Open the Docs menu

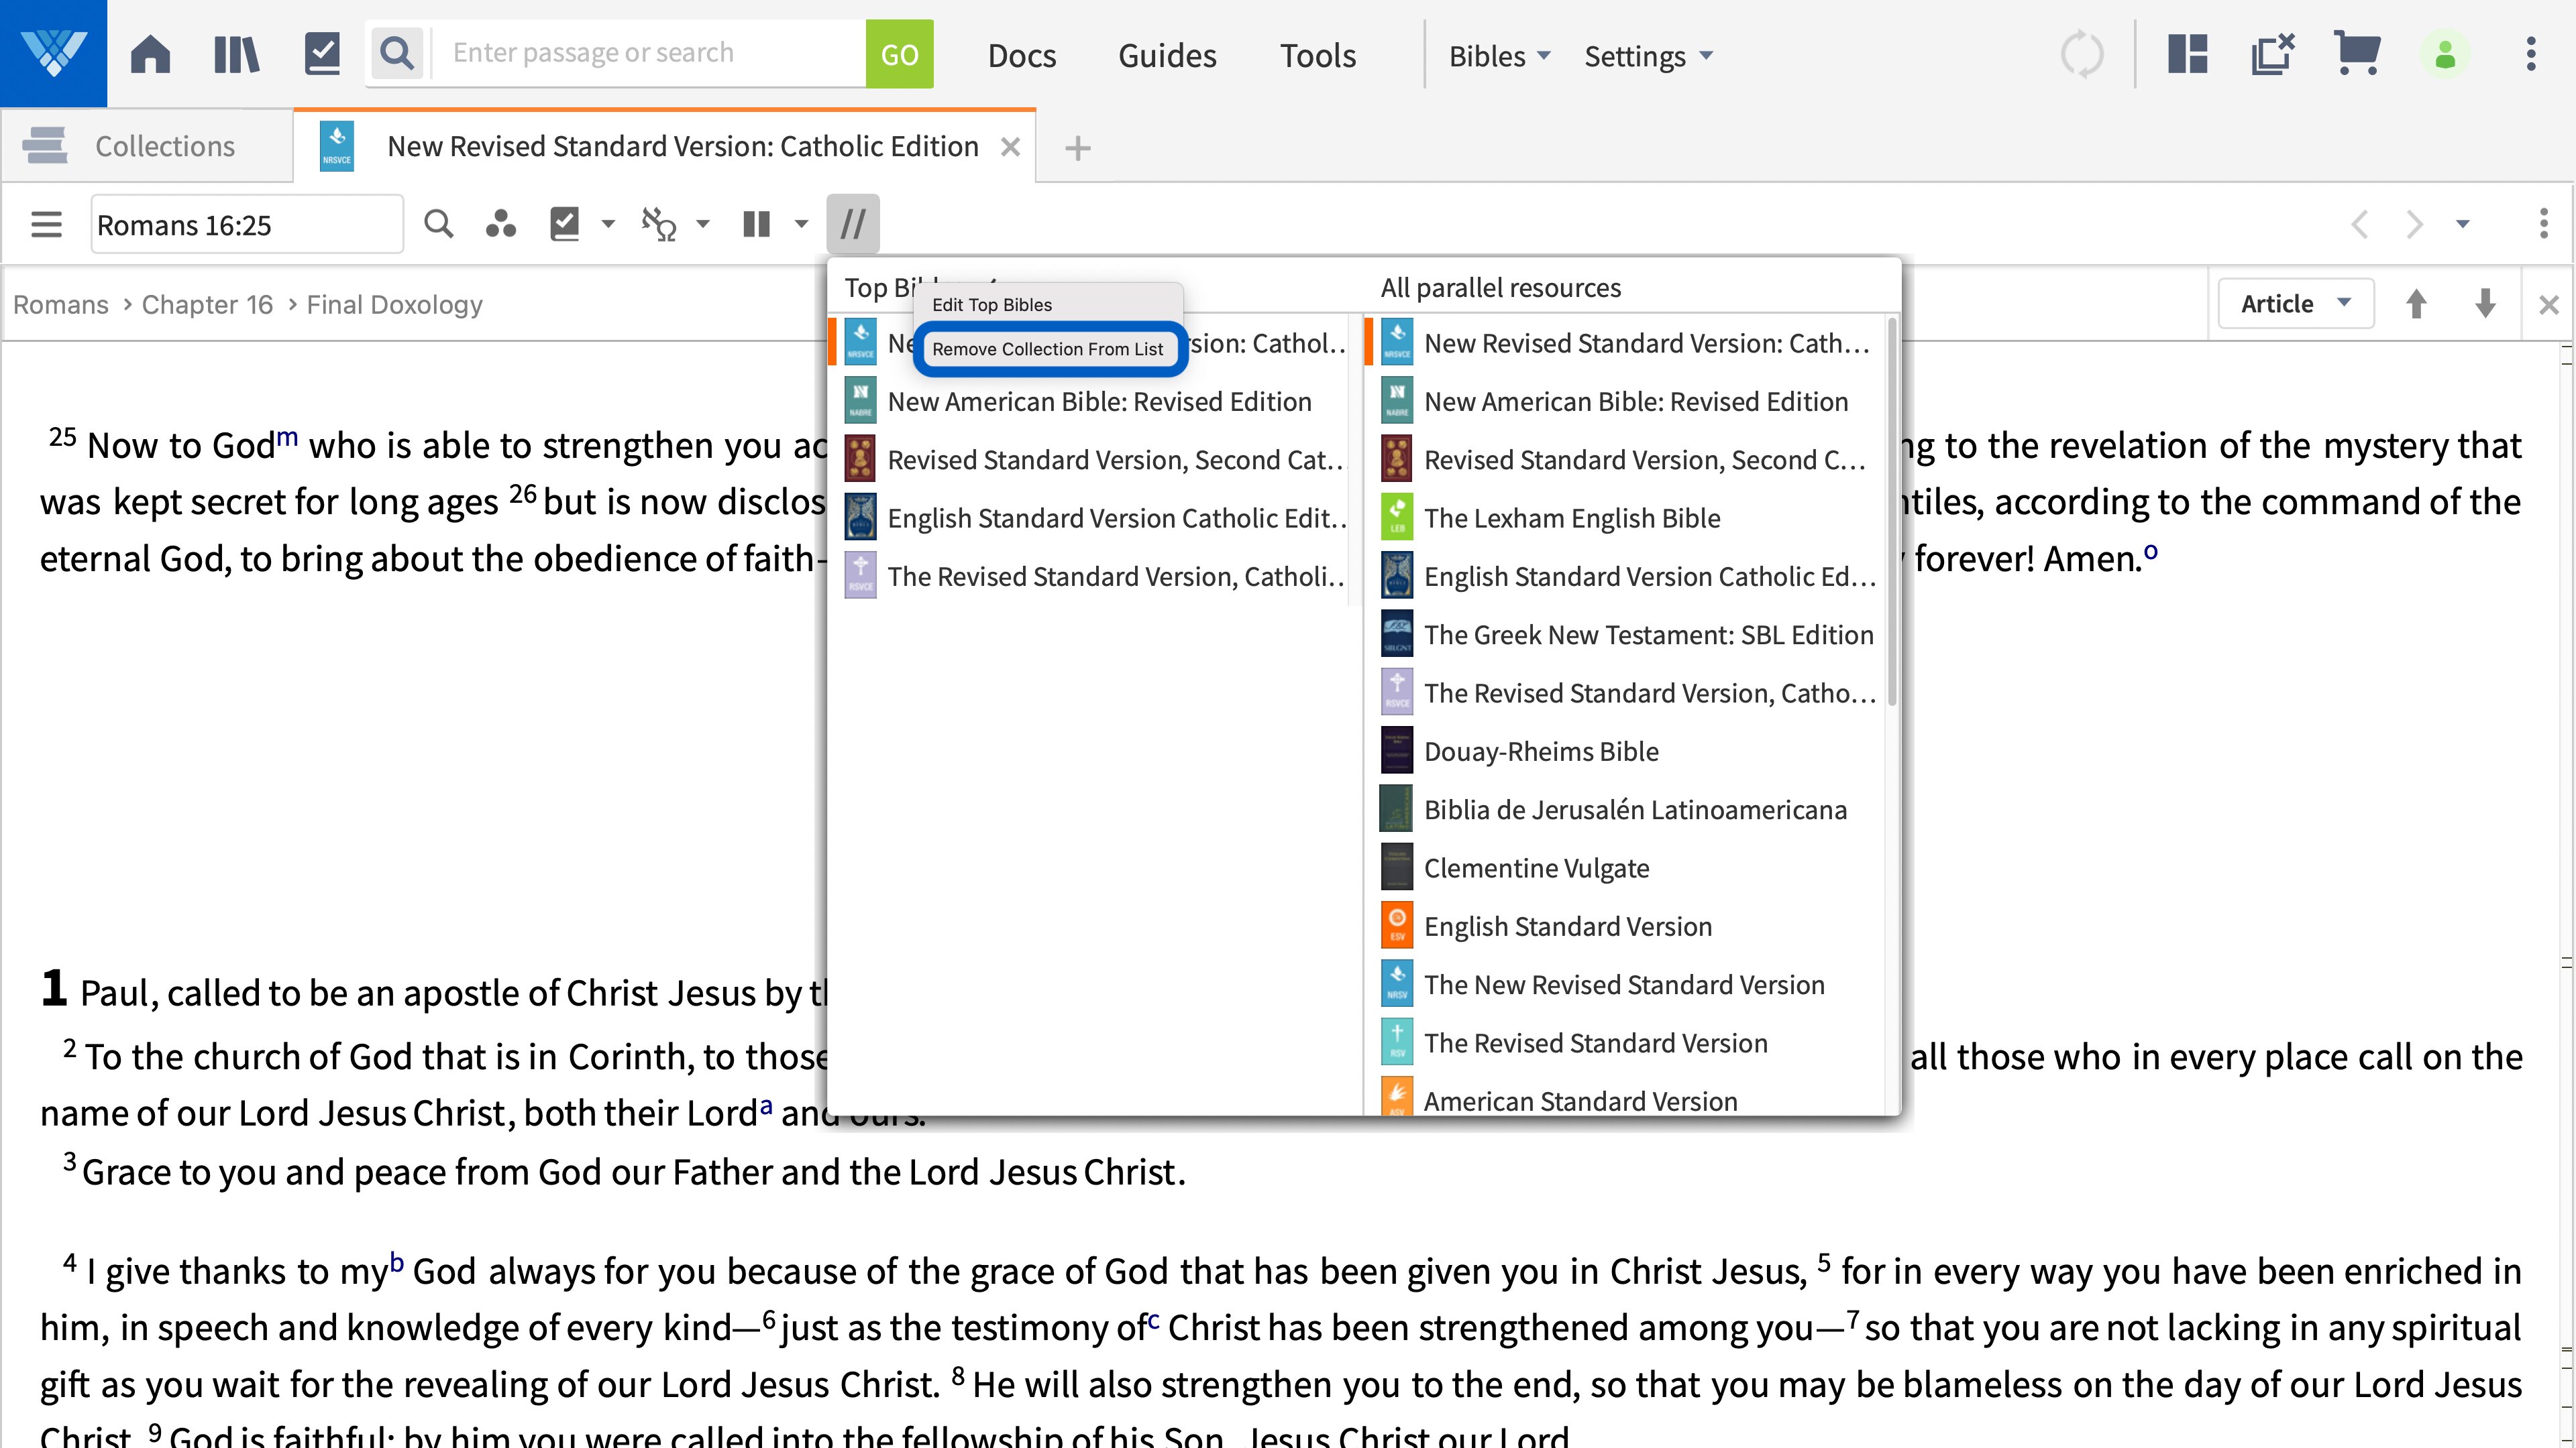coord(1021,56)
